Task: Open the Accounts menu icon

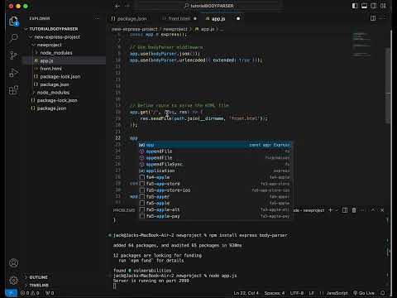Action: coord(13,262)
